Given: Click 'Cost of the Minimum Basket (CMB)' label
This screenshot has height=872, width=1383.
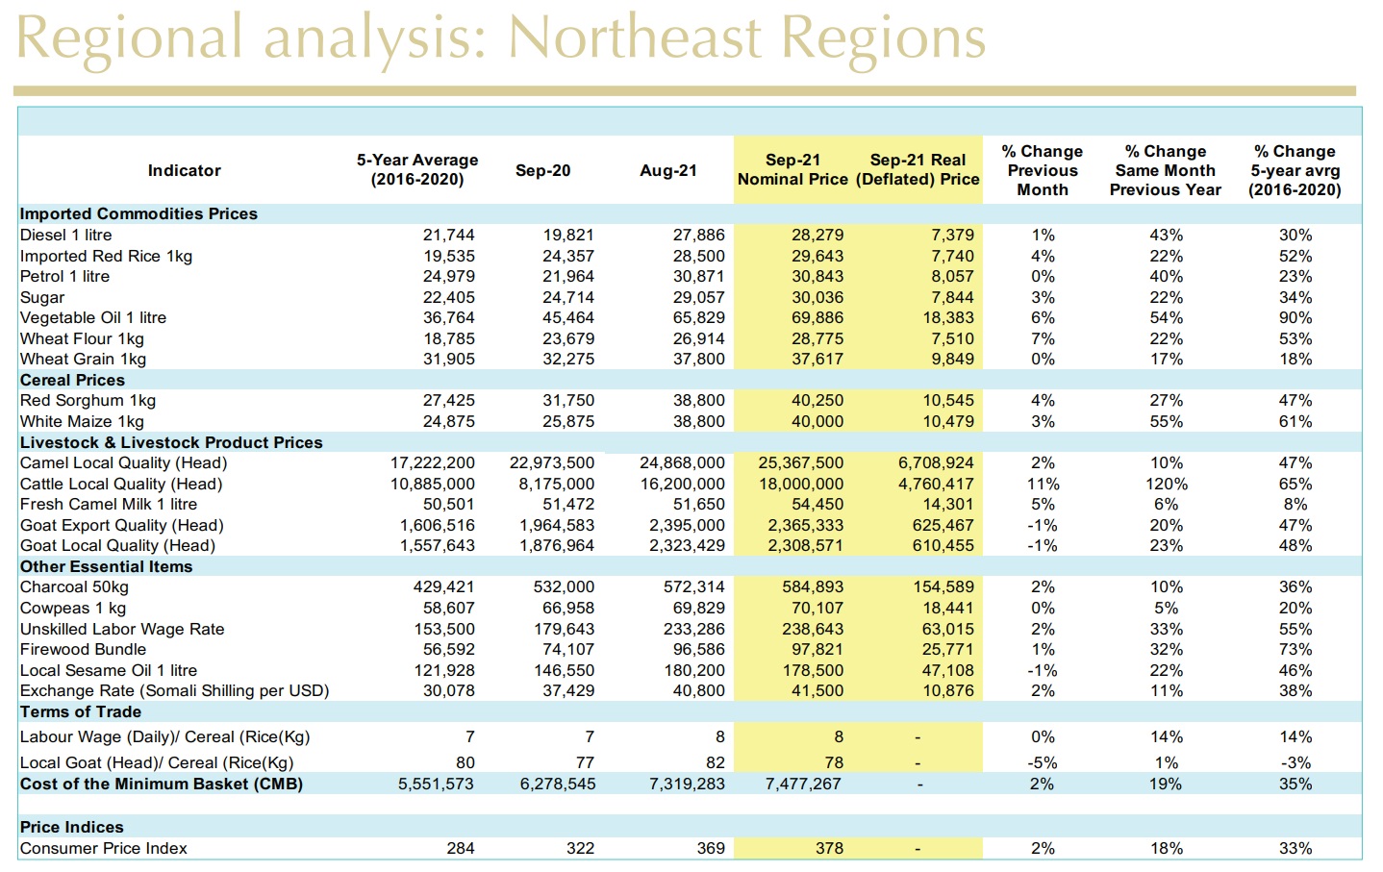Looking at the screenshot, I should click(162, 784).
